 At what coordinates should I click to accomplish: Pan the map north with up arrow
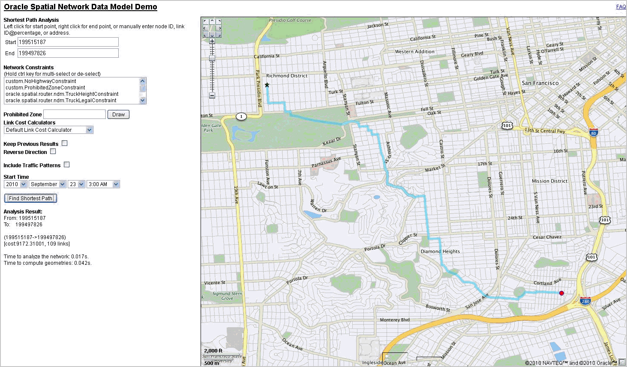[x=212, y=21]
